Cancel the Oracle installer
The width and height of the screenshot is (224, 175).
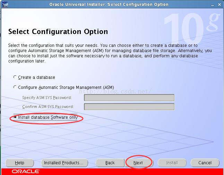click(x=205, y=163)
